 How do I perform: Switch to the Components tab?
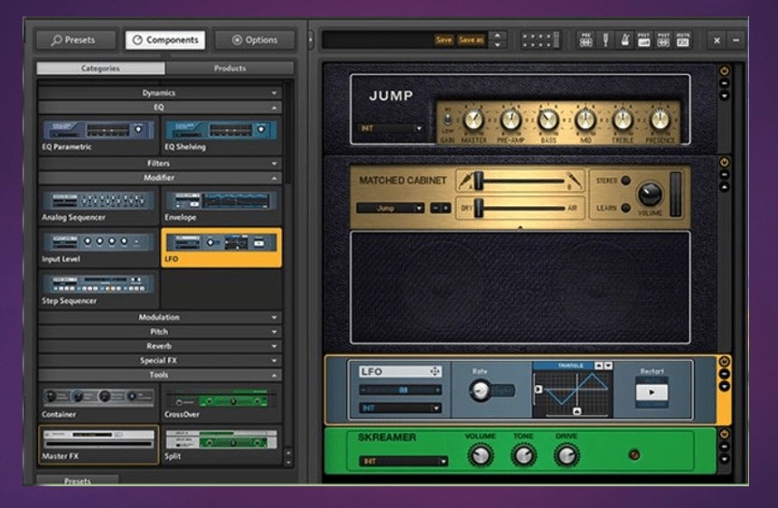[x=165, y=40]
